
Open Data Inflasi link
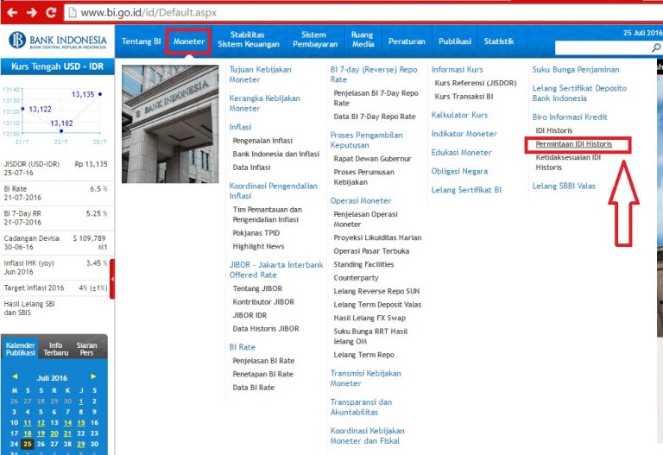[251, 167]
